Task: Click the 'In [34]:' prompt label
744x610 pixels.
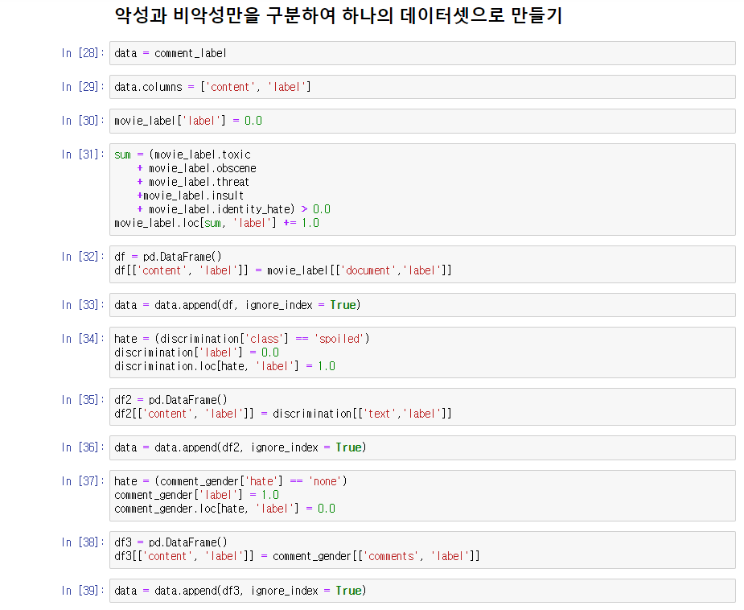Action: (x=83, y=339)
